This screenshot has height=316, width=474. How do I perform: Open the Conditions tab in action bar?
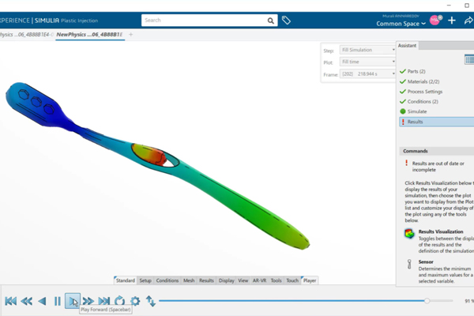pyautogui.click(x=167, y=280)
